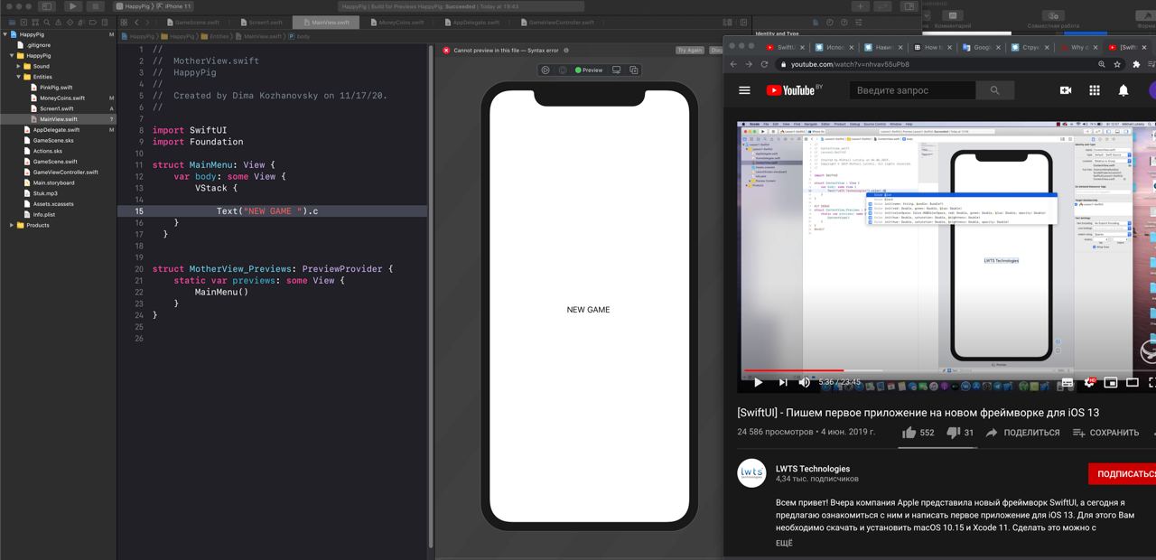The image size is (1156, 560).
Task: Open YouTube notifications bell
Action: pyautogui.click(x=1123, y=90)
